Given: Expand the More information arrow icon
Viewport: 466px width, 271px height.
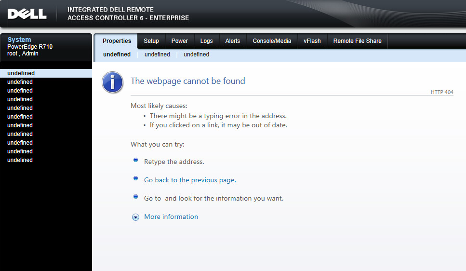Looking at the screenshot, I should [135, 217].
